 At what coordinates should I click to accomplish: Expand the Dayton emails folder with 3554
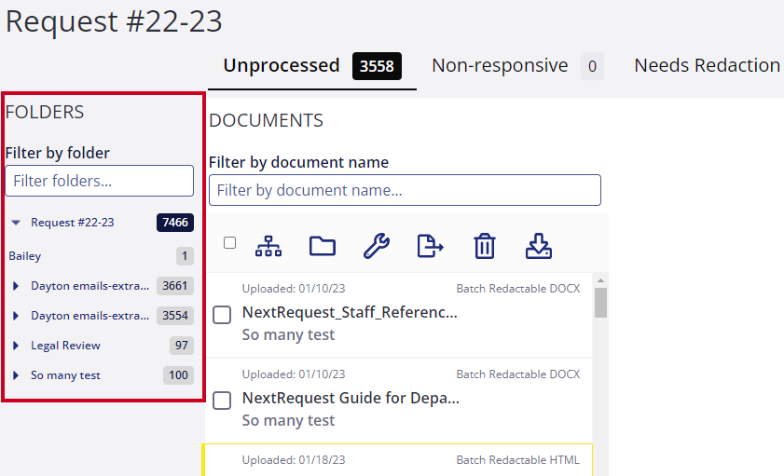pos(16,316)
